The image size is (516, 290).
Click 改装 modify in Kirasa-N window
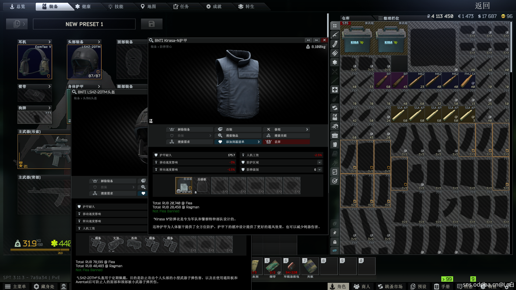tap(238, 129)
